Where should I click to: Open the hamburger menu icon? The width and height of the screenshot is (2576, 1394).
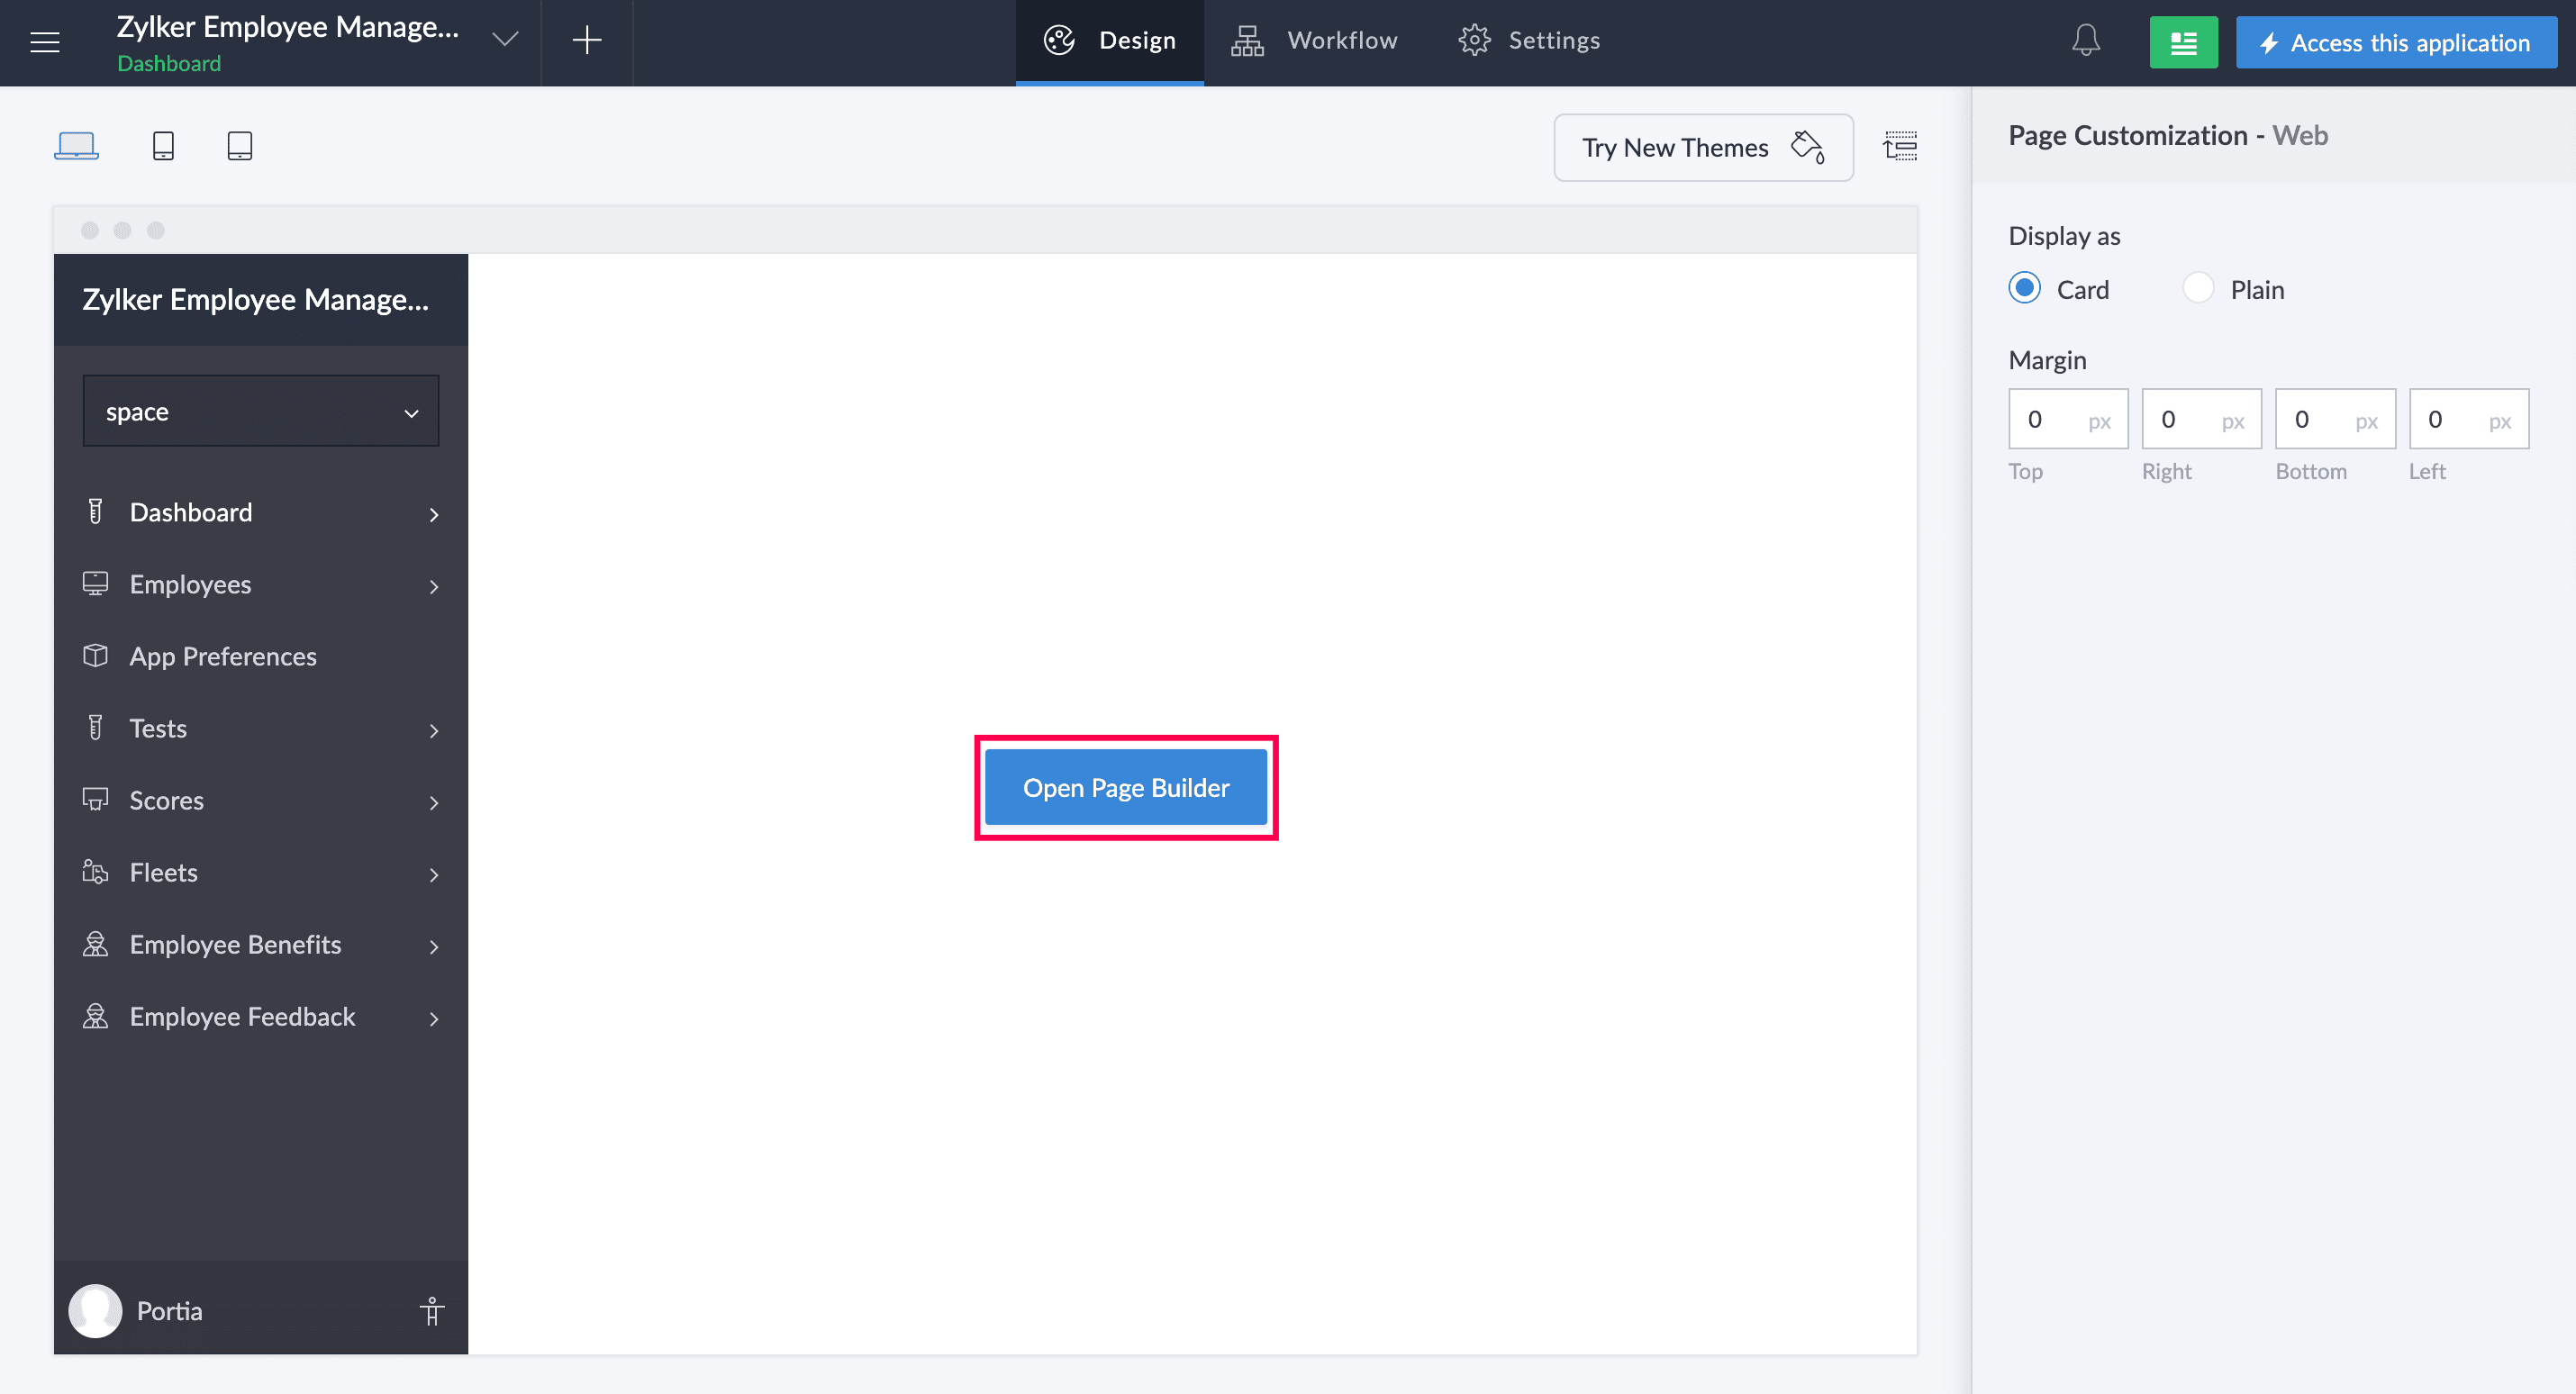(45, 42)
